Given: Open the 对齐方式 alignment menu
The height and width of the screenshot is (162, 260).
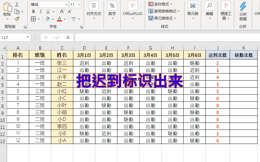Looking at the screenshot, I should pos(94,11).
